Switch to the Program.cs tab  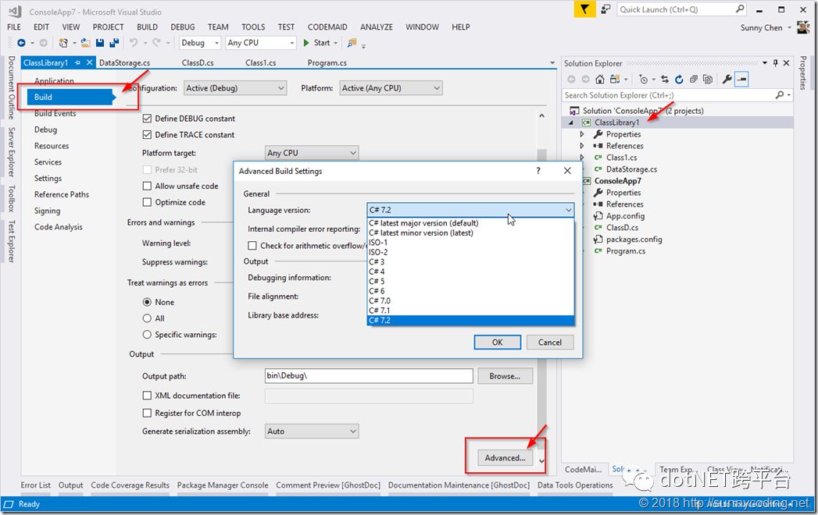(327, 62)
